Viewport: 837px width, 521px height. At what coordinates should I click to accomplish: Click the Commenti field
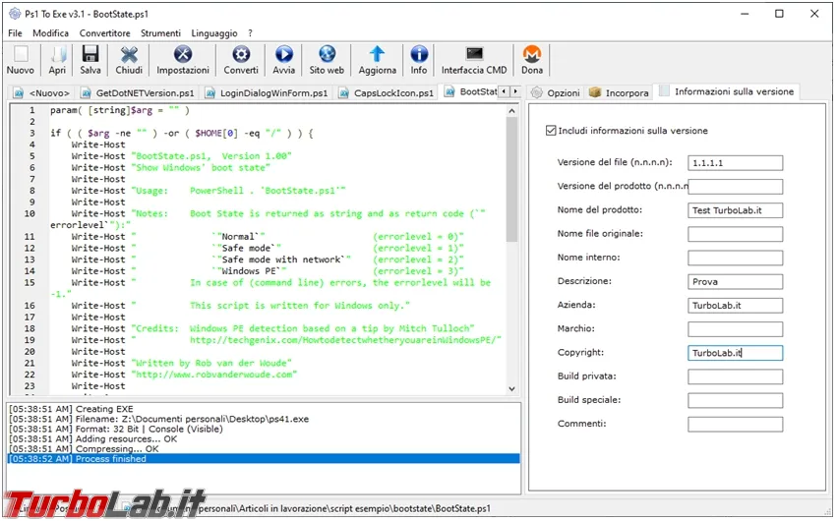[735, 425]
